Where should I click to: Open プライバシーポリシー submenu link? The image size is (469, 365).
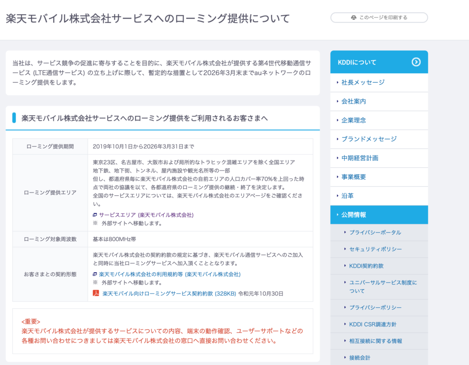pyautogui.click(x=379, y=308)
